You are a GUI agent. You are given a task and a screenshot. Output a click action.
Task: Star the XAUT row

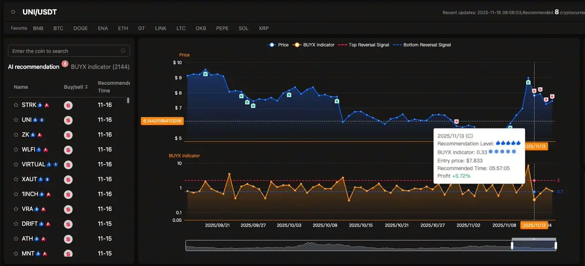pyautogui.click(x=16, y=179)
